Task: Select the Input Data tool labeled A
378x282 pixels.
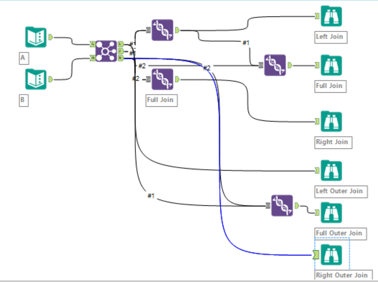Action: click(x=35, y=36)
